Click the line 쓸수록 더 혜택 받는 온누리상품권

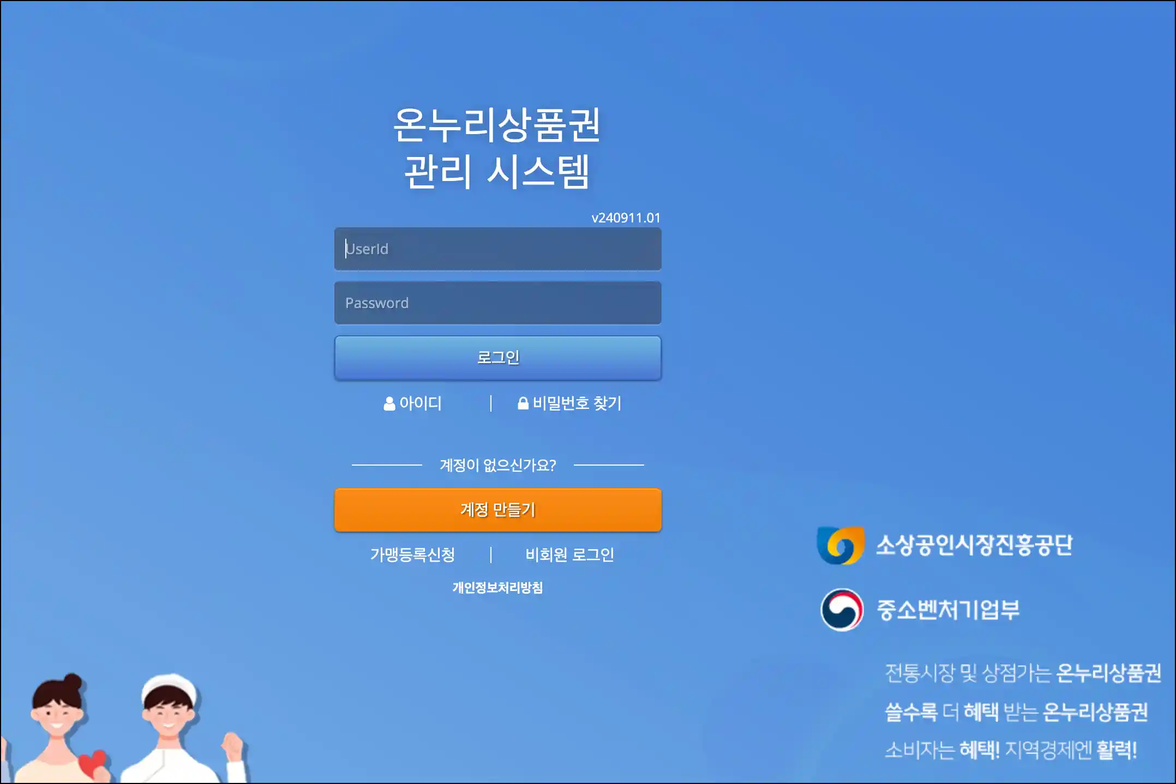[x=1016, y=712]
